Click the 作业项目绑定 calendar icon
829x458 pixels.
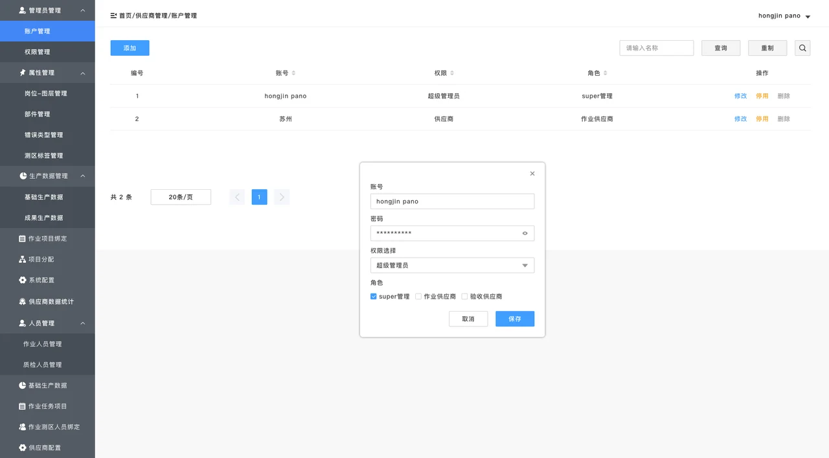click(23, 238)
